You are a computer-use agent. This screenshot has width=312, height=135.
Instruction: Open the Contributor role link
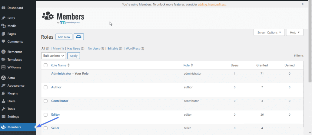point(60,101)
